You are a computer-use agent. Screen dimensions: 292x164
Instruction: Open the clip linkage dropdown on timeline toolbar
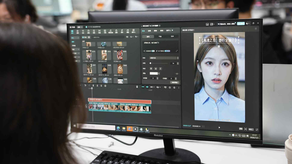[152, 87]
